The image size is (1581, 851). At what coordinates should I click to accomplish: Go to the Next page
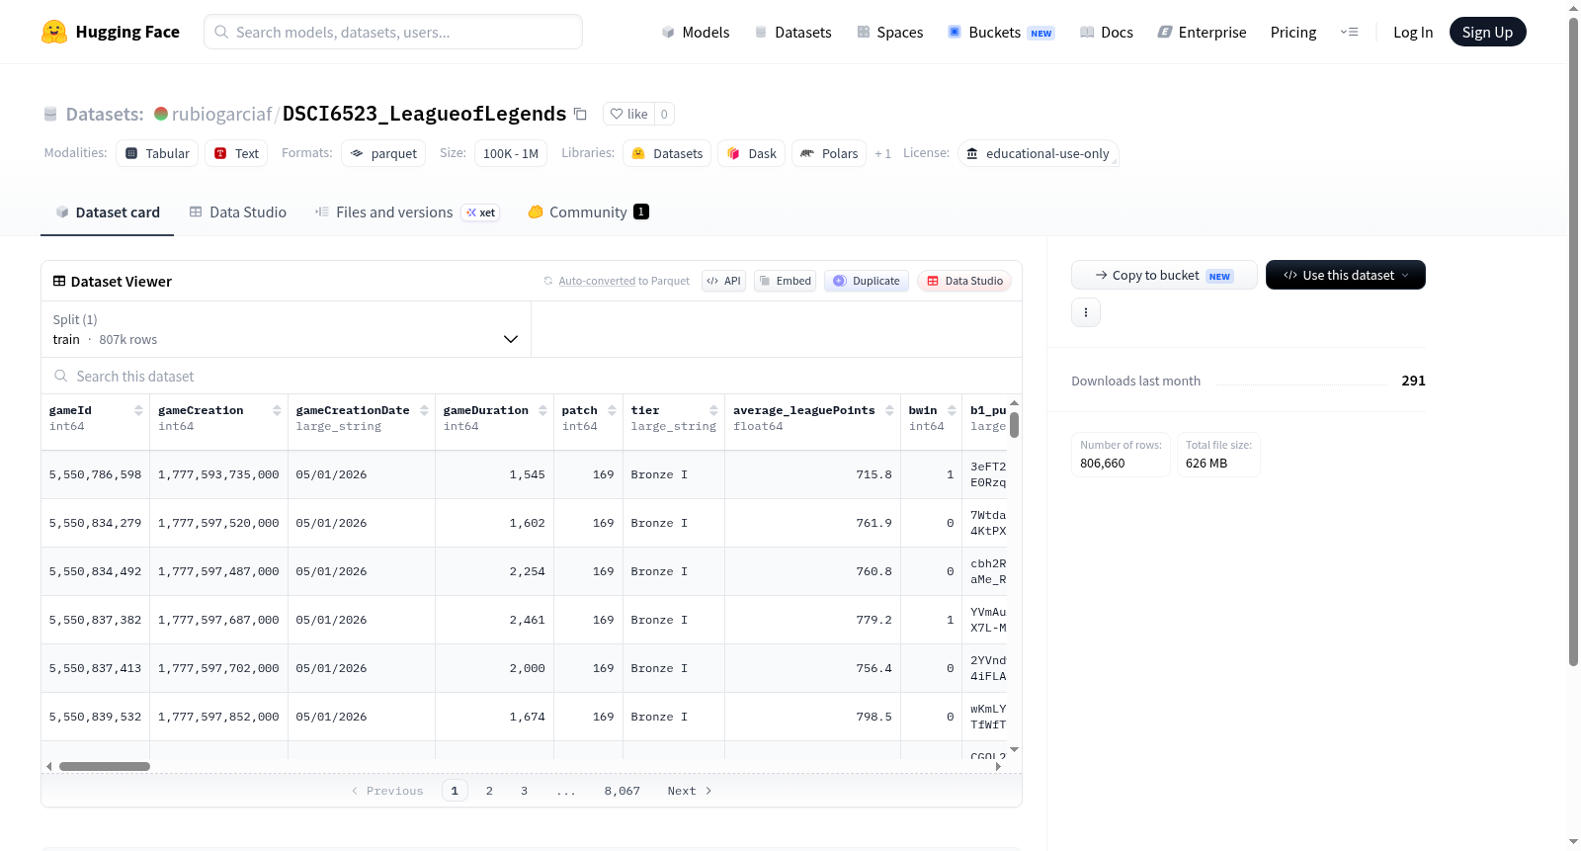coord(689,791)
